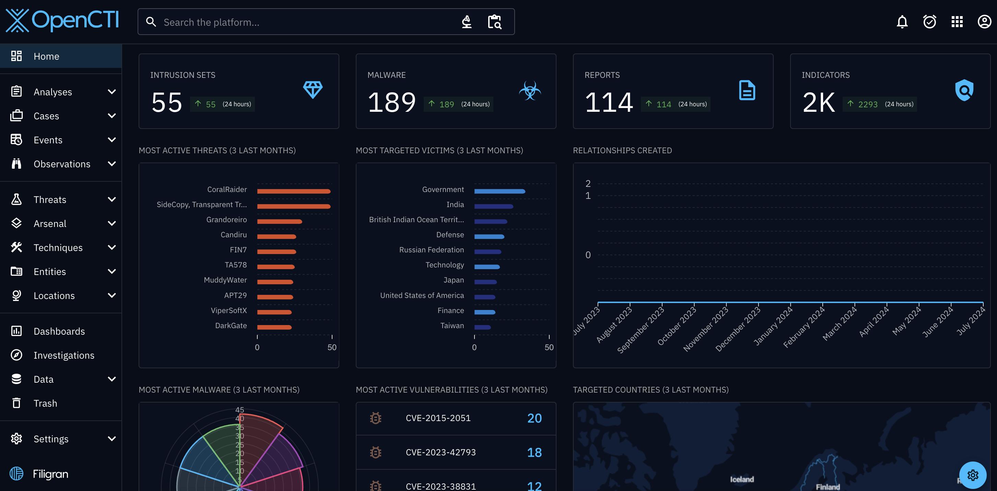The image size is (997, 491).
Task: Click the Filigran logo link
Action: pos(39,474)
